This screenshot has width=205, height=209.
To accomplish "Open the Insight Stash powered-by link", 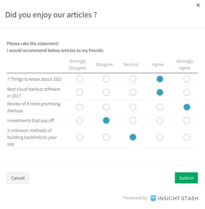I will (x=178, y=198).
